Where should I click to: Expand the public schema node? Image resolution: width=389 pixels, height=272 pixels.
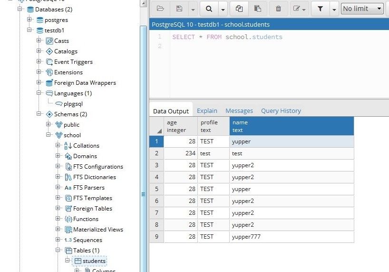click(49, 124)
